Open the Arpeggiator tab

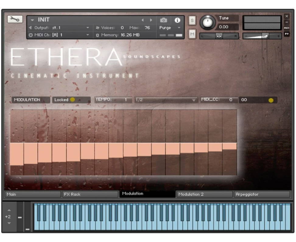[x=262, y=194]
